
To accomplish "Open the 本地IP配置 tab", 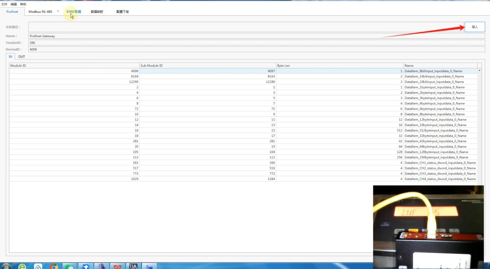I will click(73, 12).
